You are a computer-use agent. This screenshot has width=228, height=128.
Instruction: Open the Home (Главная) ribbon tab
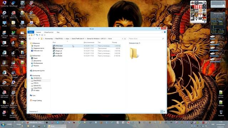point(38,32)
